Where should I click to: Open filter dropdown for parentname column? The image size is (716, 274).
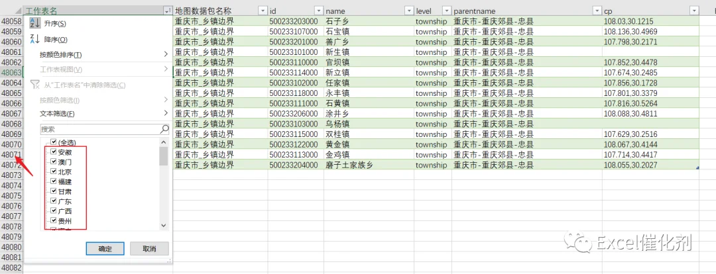[x=597, y=11]
